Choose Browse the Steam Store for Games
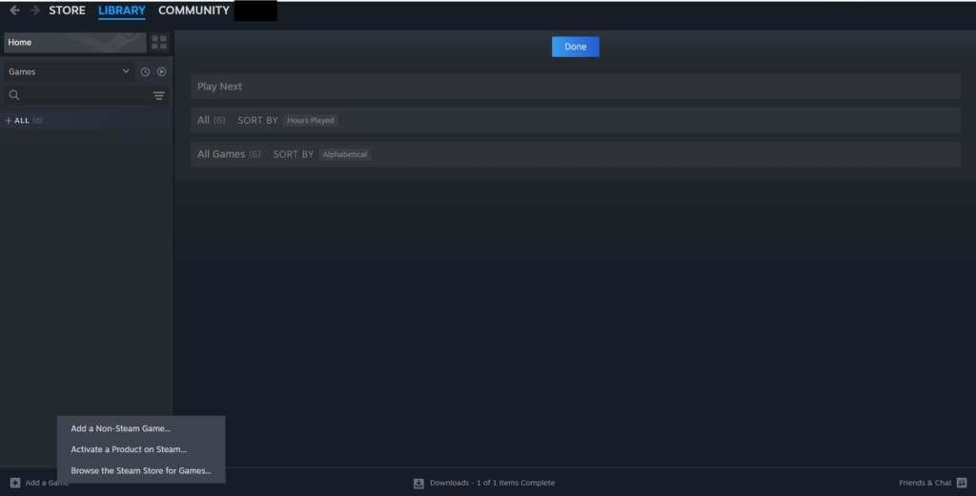 click(x=141, y=470)
